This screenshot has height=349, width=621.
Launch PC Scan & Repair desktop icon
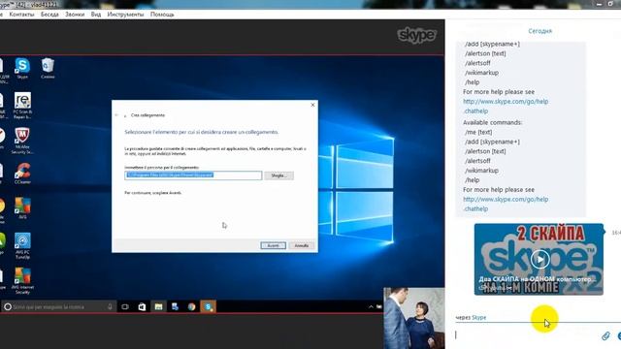click(22, 106)
